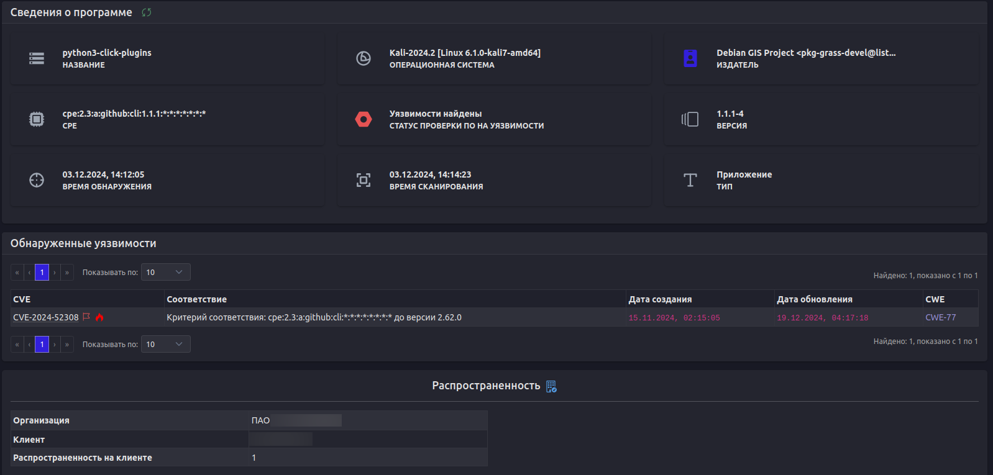
Task: Open the CWE-77 link
Action: click(x=940, y=317)
